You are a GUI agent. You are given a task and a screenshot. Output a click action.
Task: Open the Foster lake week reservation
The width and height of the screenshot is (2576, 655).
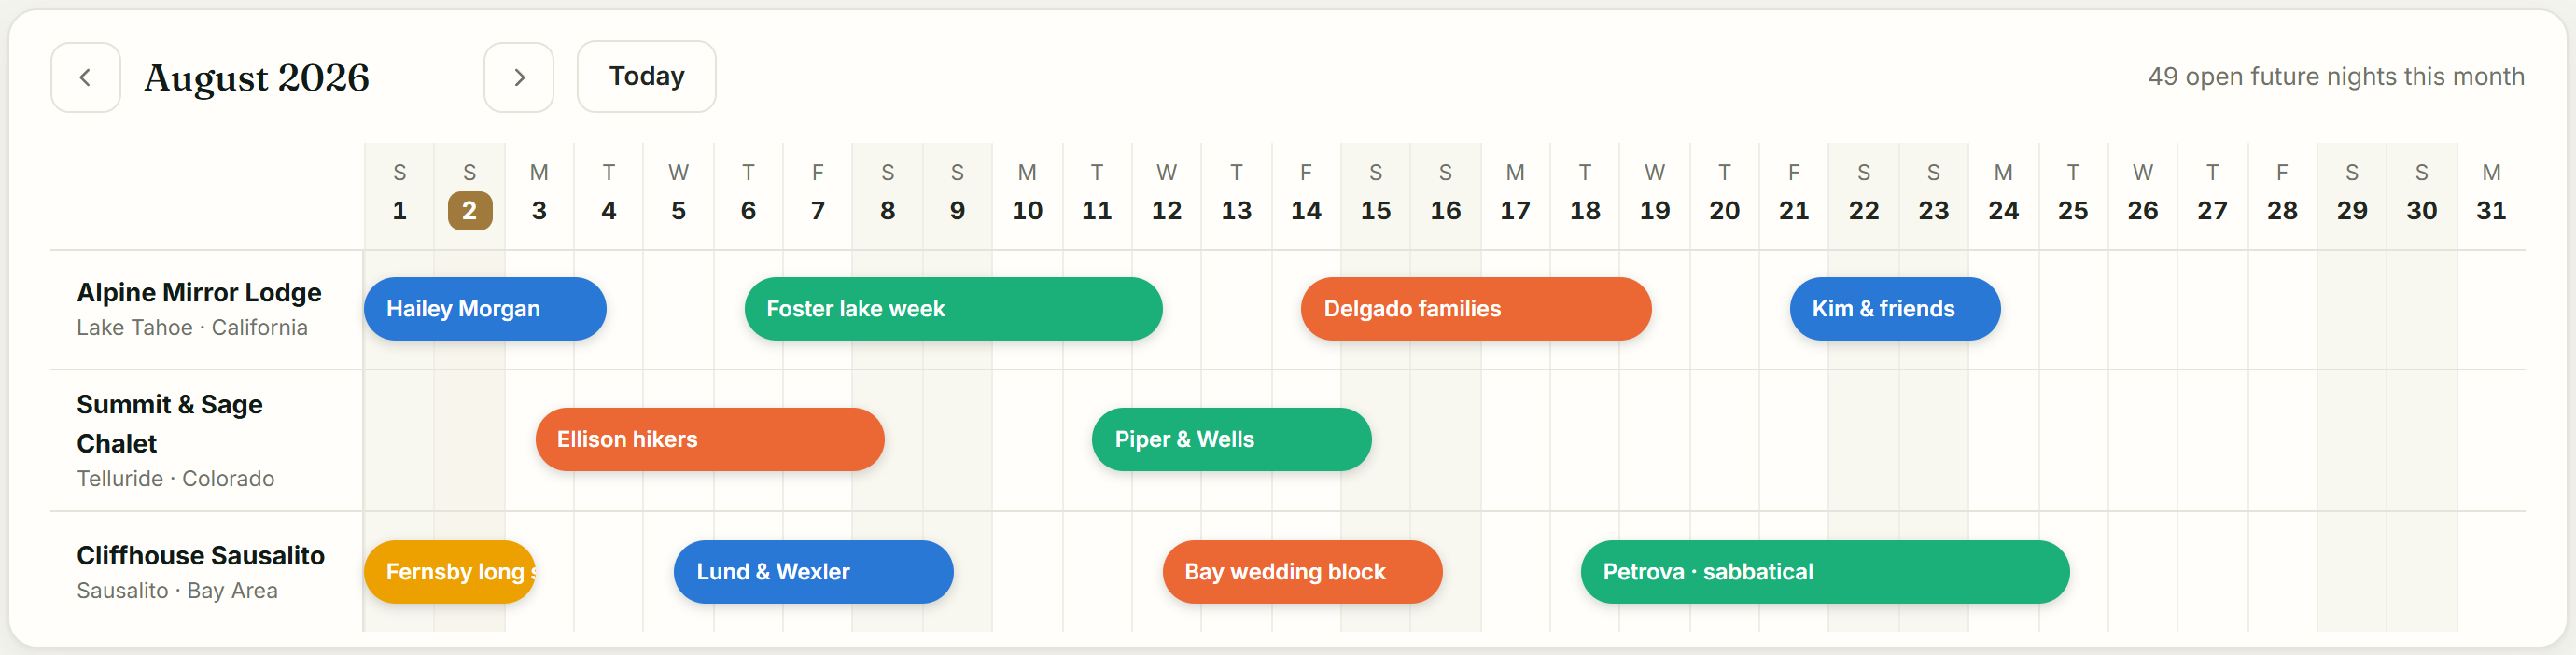pos(953,309)
